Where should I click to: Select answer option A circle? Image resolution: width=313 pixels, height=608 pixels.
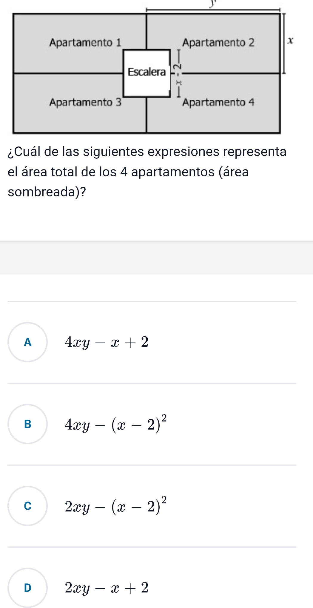tap(27, 342)
